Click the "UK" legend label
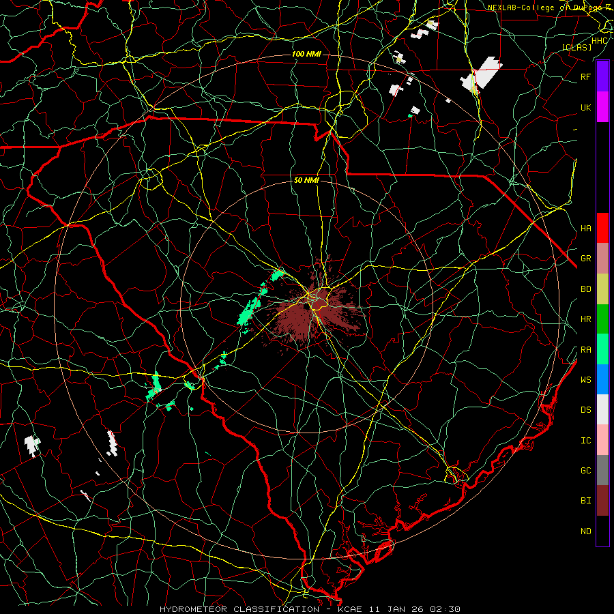This screenshot has width=614, height=614. coord(585,107)
